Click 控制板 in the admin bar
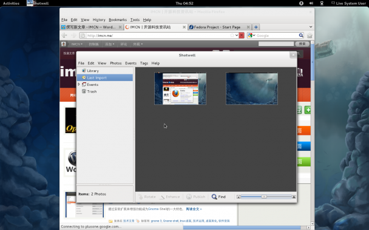The height and width of the screenshot is (230, 369). (x=93, y=44)
